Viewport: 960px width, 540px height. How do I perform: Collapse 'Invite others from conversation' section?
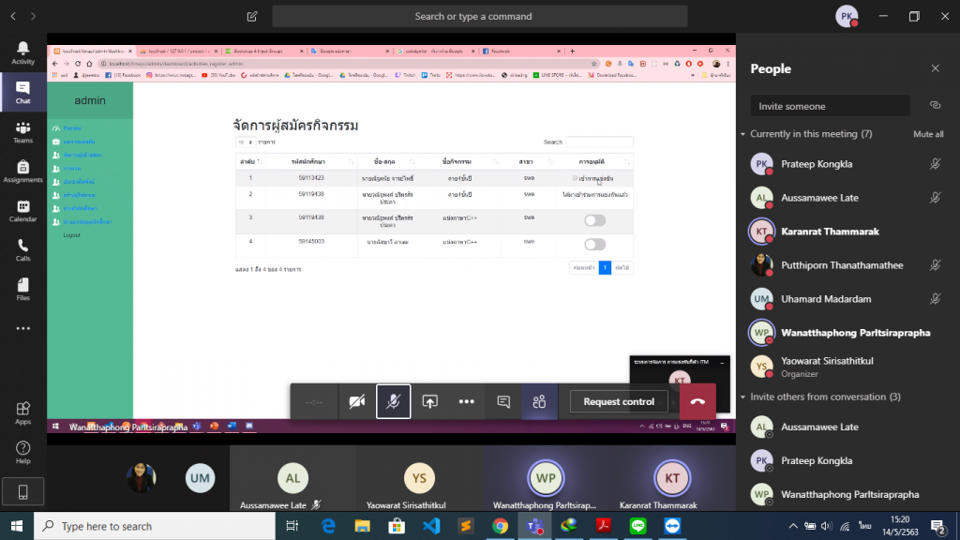click(742, 397)
